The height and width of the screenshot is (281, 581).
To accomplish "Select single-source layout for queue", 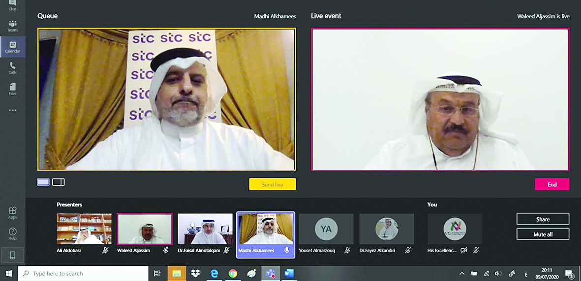I will pyautogui.click(x=43, y=182).
